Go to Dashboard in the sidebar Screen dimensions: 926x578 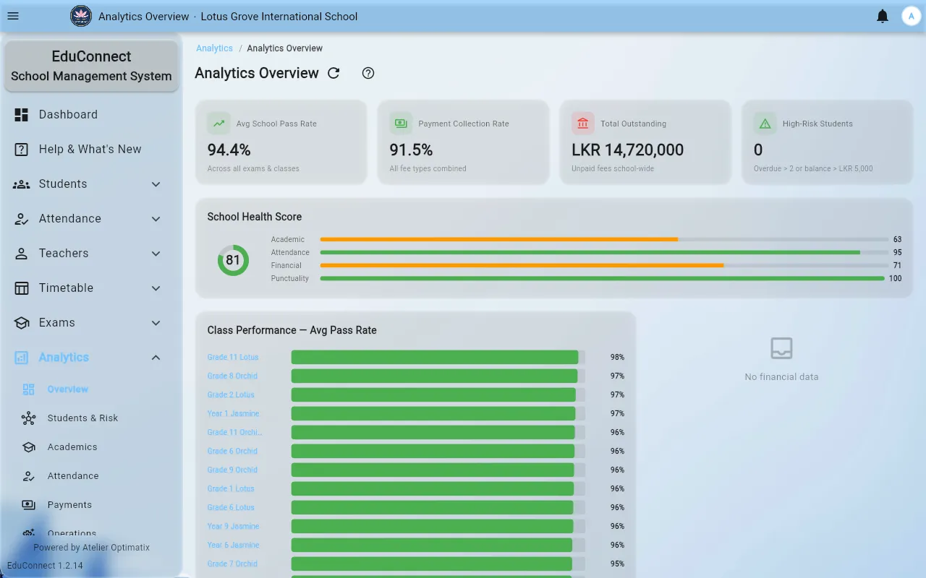(x=91, y=114)
